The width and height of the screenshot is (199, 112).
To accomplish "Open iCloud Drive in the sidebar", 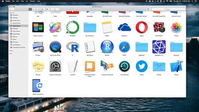I will click(16, 23).
